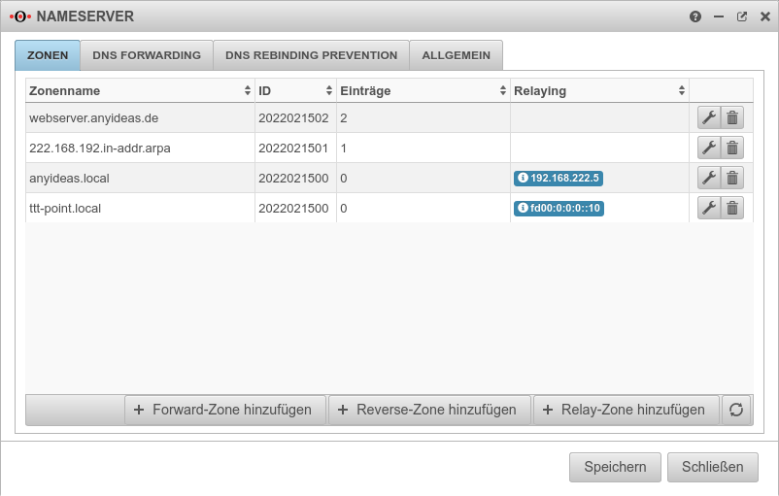
Task: Edit the ttt-point.local zone
Action: pyautogui.click(x=709, y=208)
